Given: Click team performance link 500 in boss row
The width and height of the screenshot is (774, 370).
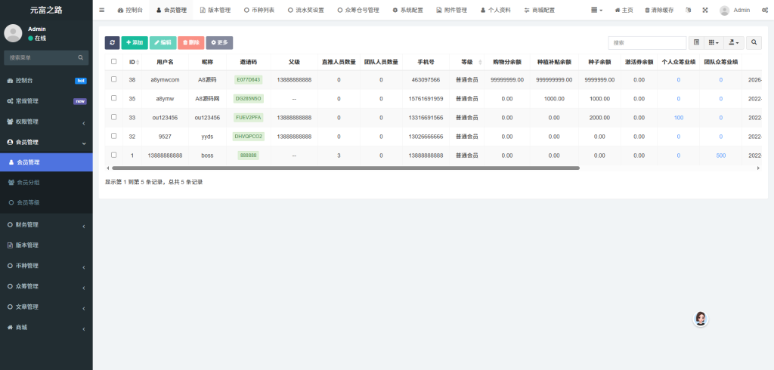Looking at the screenshot, I should tap(720, 156).
